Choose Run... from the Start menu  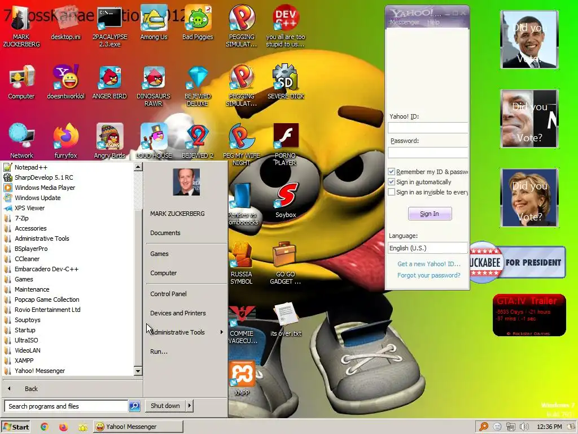click(x=159, y=351)
